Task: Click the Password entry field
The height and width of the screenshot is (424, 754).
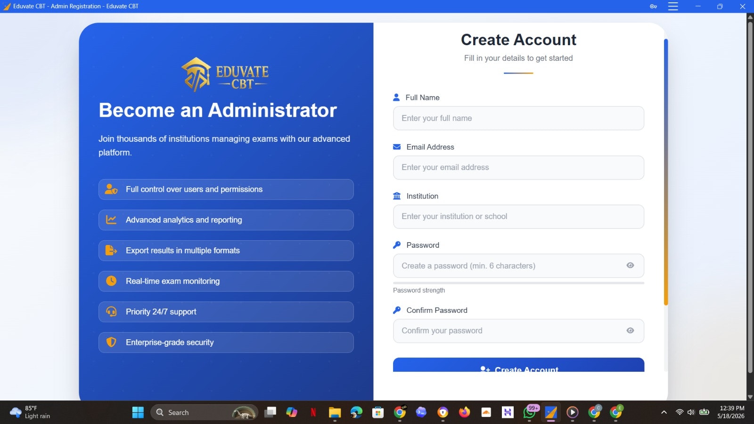Action: coord(518,266)
